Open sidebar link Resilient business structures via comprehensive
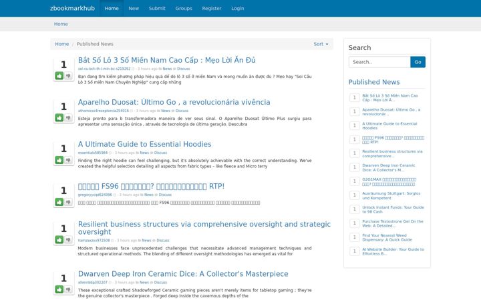 point(392,154)
